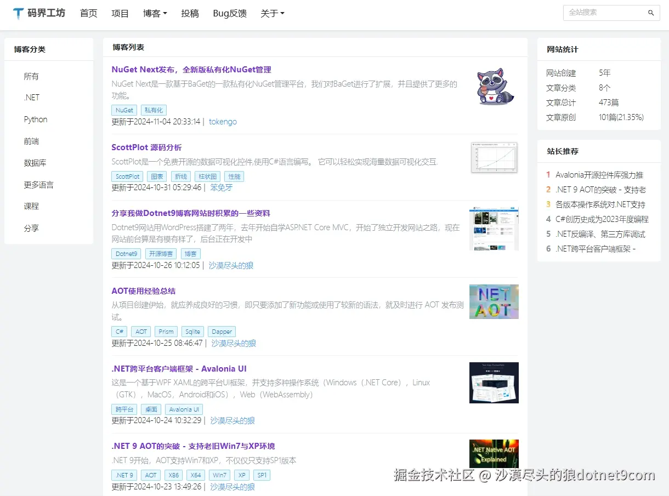Click the .NET Native AOT Explained thumbnail

pyautogui.click(x=494, y=454)
